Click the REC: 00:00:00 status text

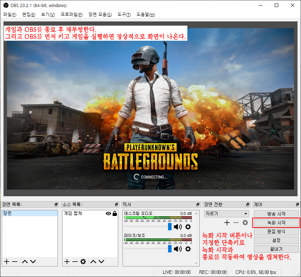pyautogui.click(x=213, y=272)
